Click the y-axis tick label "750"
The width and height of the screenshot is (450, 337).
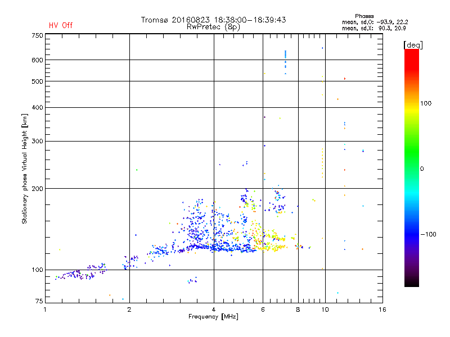[37, 35]
